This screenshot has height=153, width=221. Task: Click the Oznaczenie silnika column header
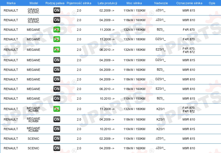(189, 3)
